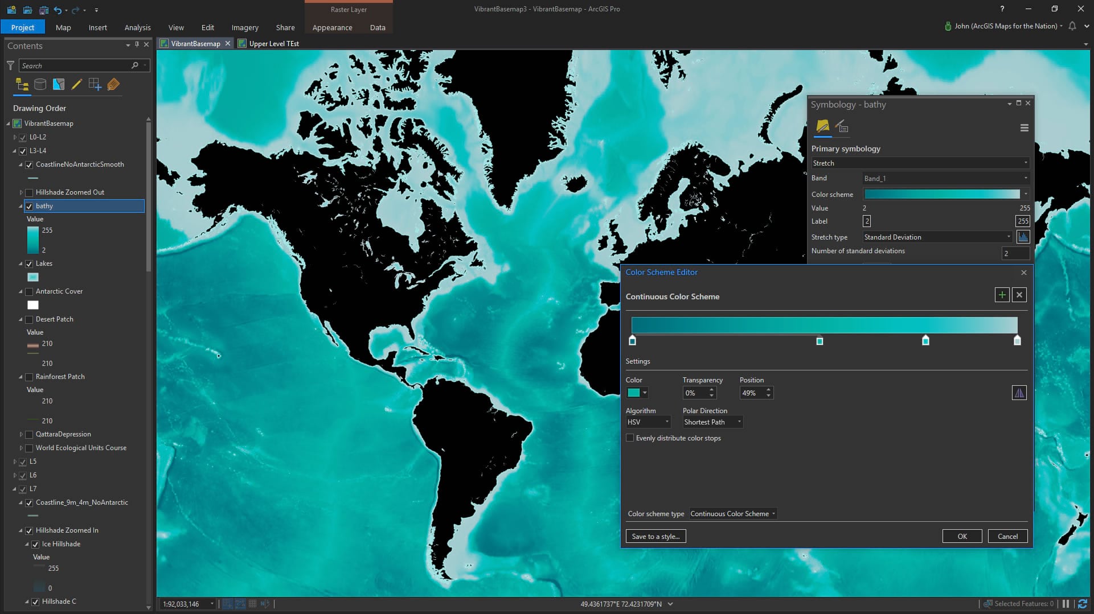Click the Save to a style button
The width and height of the screenshot is (1094, 614).
point(655,537)
